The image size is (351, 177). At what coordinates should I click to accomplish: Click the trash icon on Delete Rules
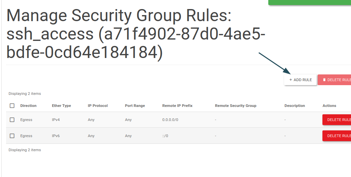(324, 80)
